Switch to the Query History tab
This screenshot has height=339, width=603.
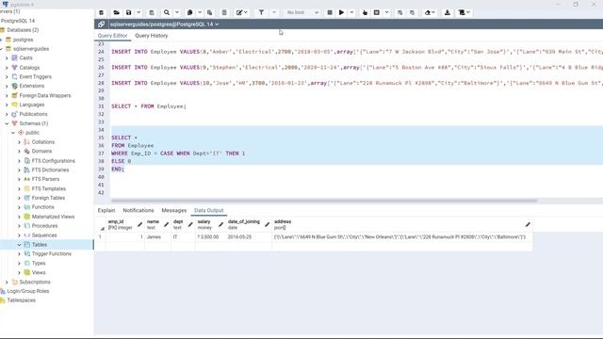152,36
